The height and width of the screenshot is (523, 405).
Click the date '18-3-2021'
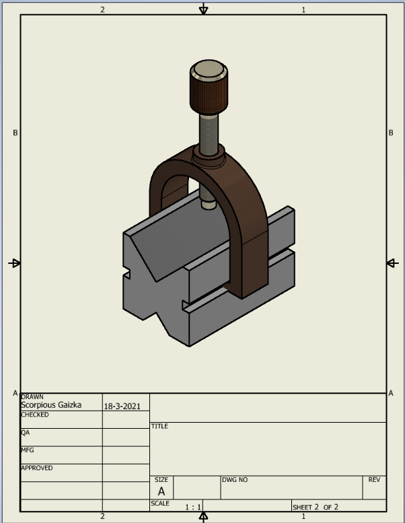(122, 407)
